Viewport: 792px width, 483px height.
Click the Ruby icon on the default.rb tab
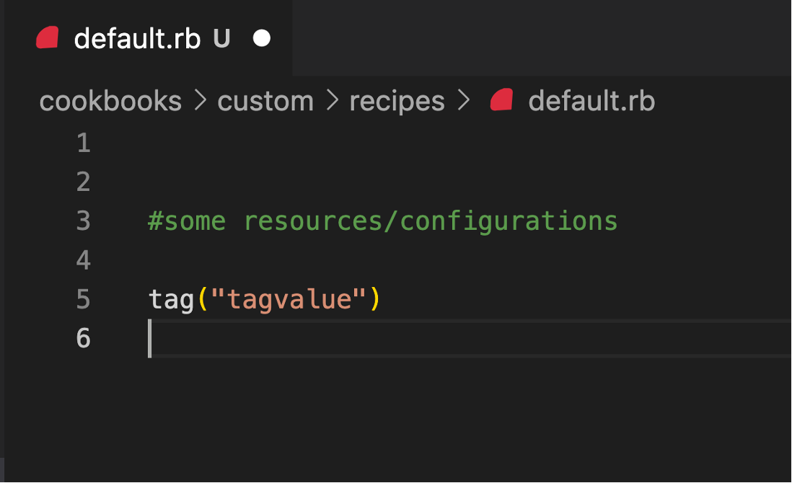tap(48, 38)
